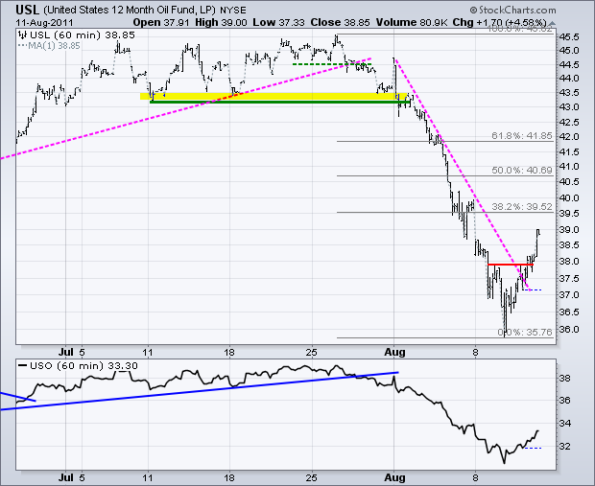Click the 61.8%: 41.85 Fibonacci label

pyautogui.click(x=522, y=136)
